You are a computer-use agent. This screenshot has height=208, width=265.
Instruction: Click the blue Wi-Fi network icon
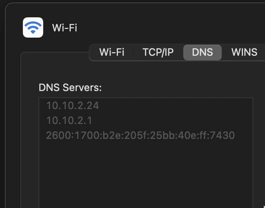pyautogui.click(x=33, y=27)
